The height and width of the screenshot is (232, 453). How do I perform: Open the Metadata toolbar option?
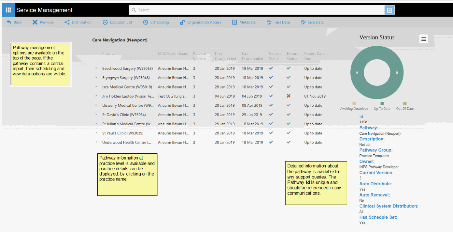[244, 22]
